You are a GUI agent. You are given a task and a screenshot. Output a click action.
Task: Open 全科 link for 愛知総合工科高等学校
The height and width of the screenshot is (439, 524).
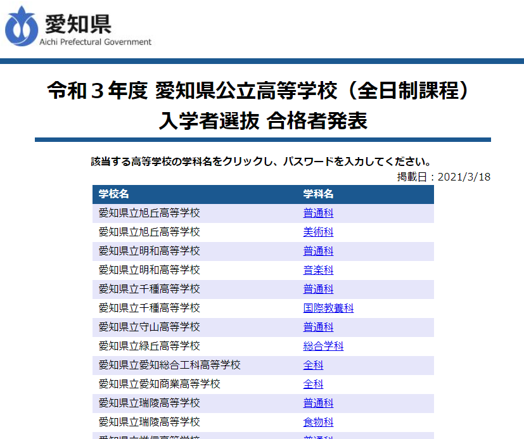(x=313, y=366)
